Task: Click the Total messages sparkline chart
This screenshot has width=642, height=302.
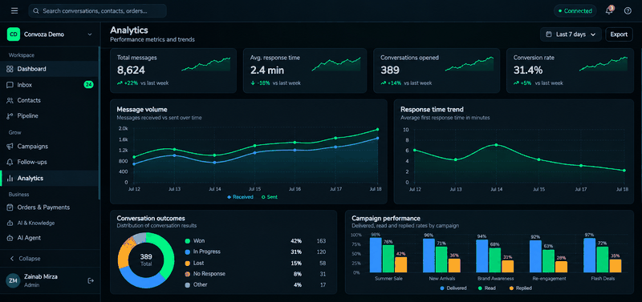Action: [206, 65]
